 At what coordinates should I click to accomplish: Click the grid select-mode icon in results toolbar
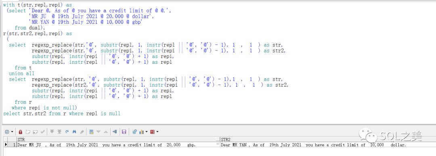(7, 131)
